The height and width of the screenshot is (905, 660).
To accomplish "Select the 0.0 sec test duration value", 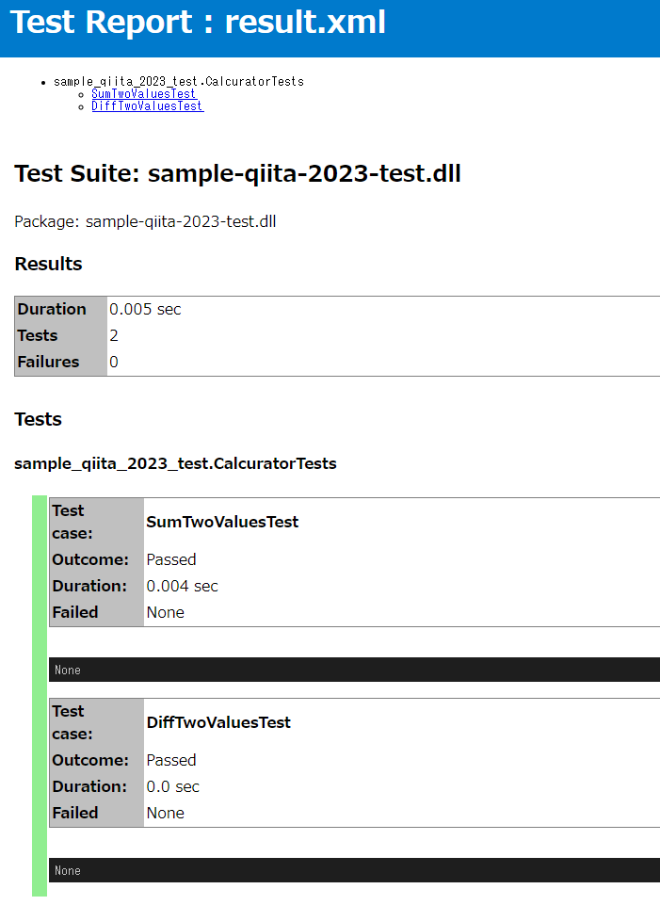I will point(172,787).
